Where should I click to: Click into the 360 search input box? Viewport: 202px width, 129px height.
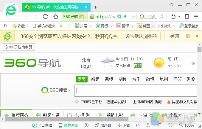pyautogui.click(x=136, y=91)
